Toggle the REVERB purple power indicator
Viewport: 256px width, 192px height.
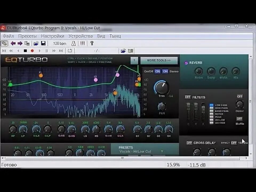point(186,63)
